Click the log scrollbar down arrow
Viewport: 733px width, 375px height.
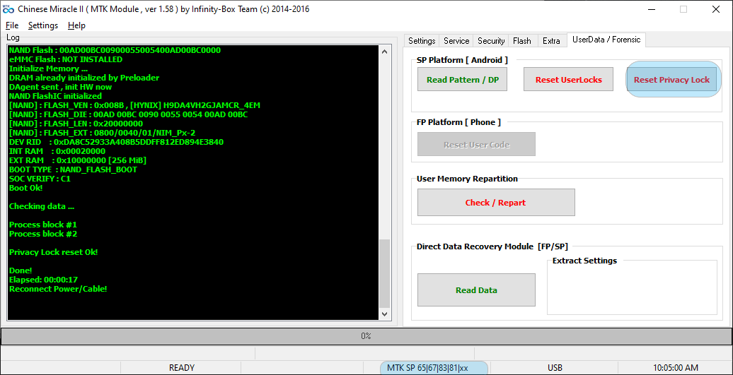384,314
